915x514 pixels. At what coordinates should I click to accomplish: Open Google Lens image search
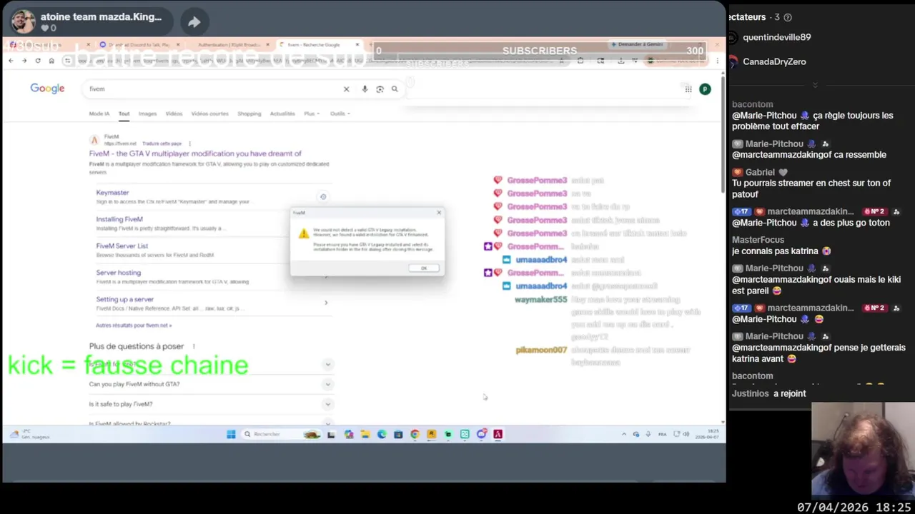380,89
